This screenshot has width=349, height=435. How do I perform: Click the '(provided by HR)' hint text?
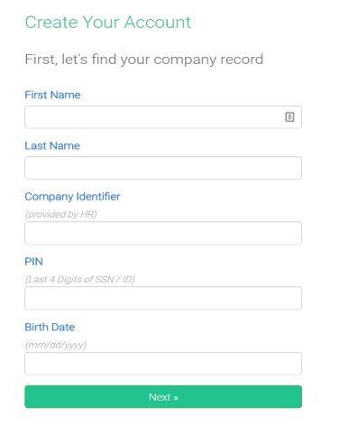(61, 214)
